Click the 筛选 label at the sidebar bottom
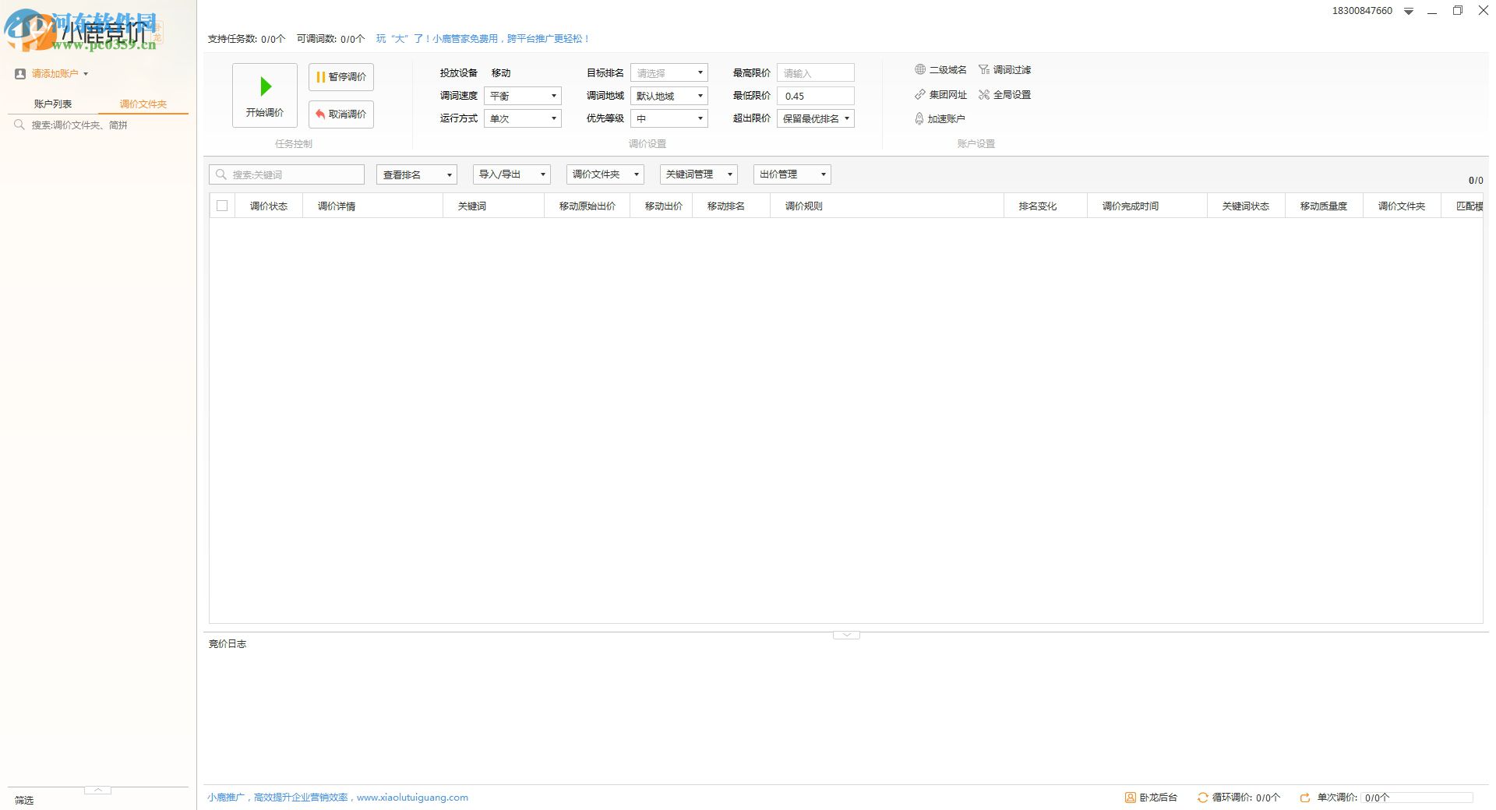Viewport: 1496px width, 810px height. pyautogui.click(x=24, y=801)
